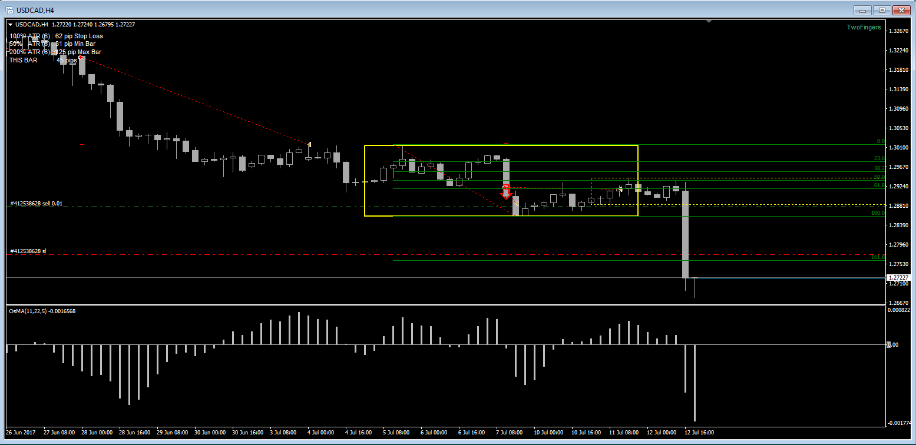Click the TwoFingers indicator label

tap(864, 27)
